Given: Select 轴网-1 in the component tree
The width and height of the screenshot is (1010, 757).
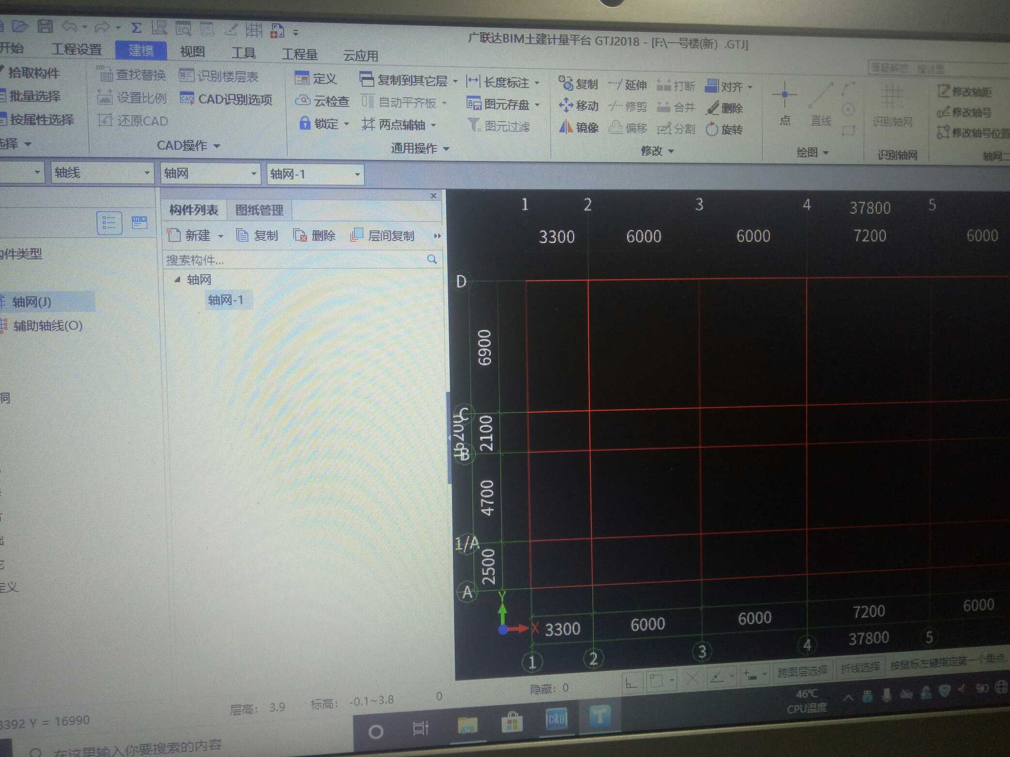Looking at the screenshot, I should pos(226,300).
